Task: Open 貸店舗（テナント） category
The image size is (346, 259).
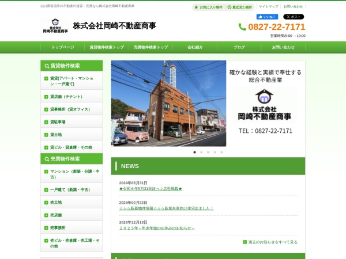Action: tap(72, 97)
